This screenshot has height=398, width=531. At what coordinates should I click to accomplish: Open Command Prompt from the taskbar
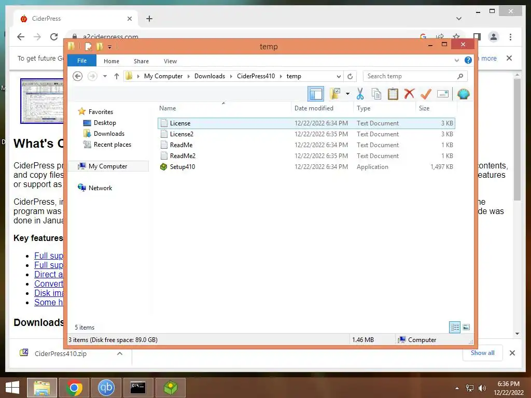tap(138, 388)
